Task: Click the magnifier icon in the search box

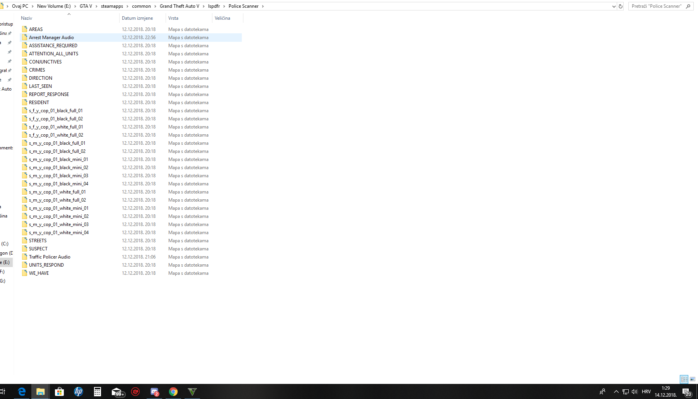Action: (x=688, y=6)
